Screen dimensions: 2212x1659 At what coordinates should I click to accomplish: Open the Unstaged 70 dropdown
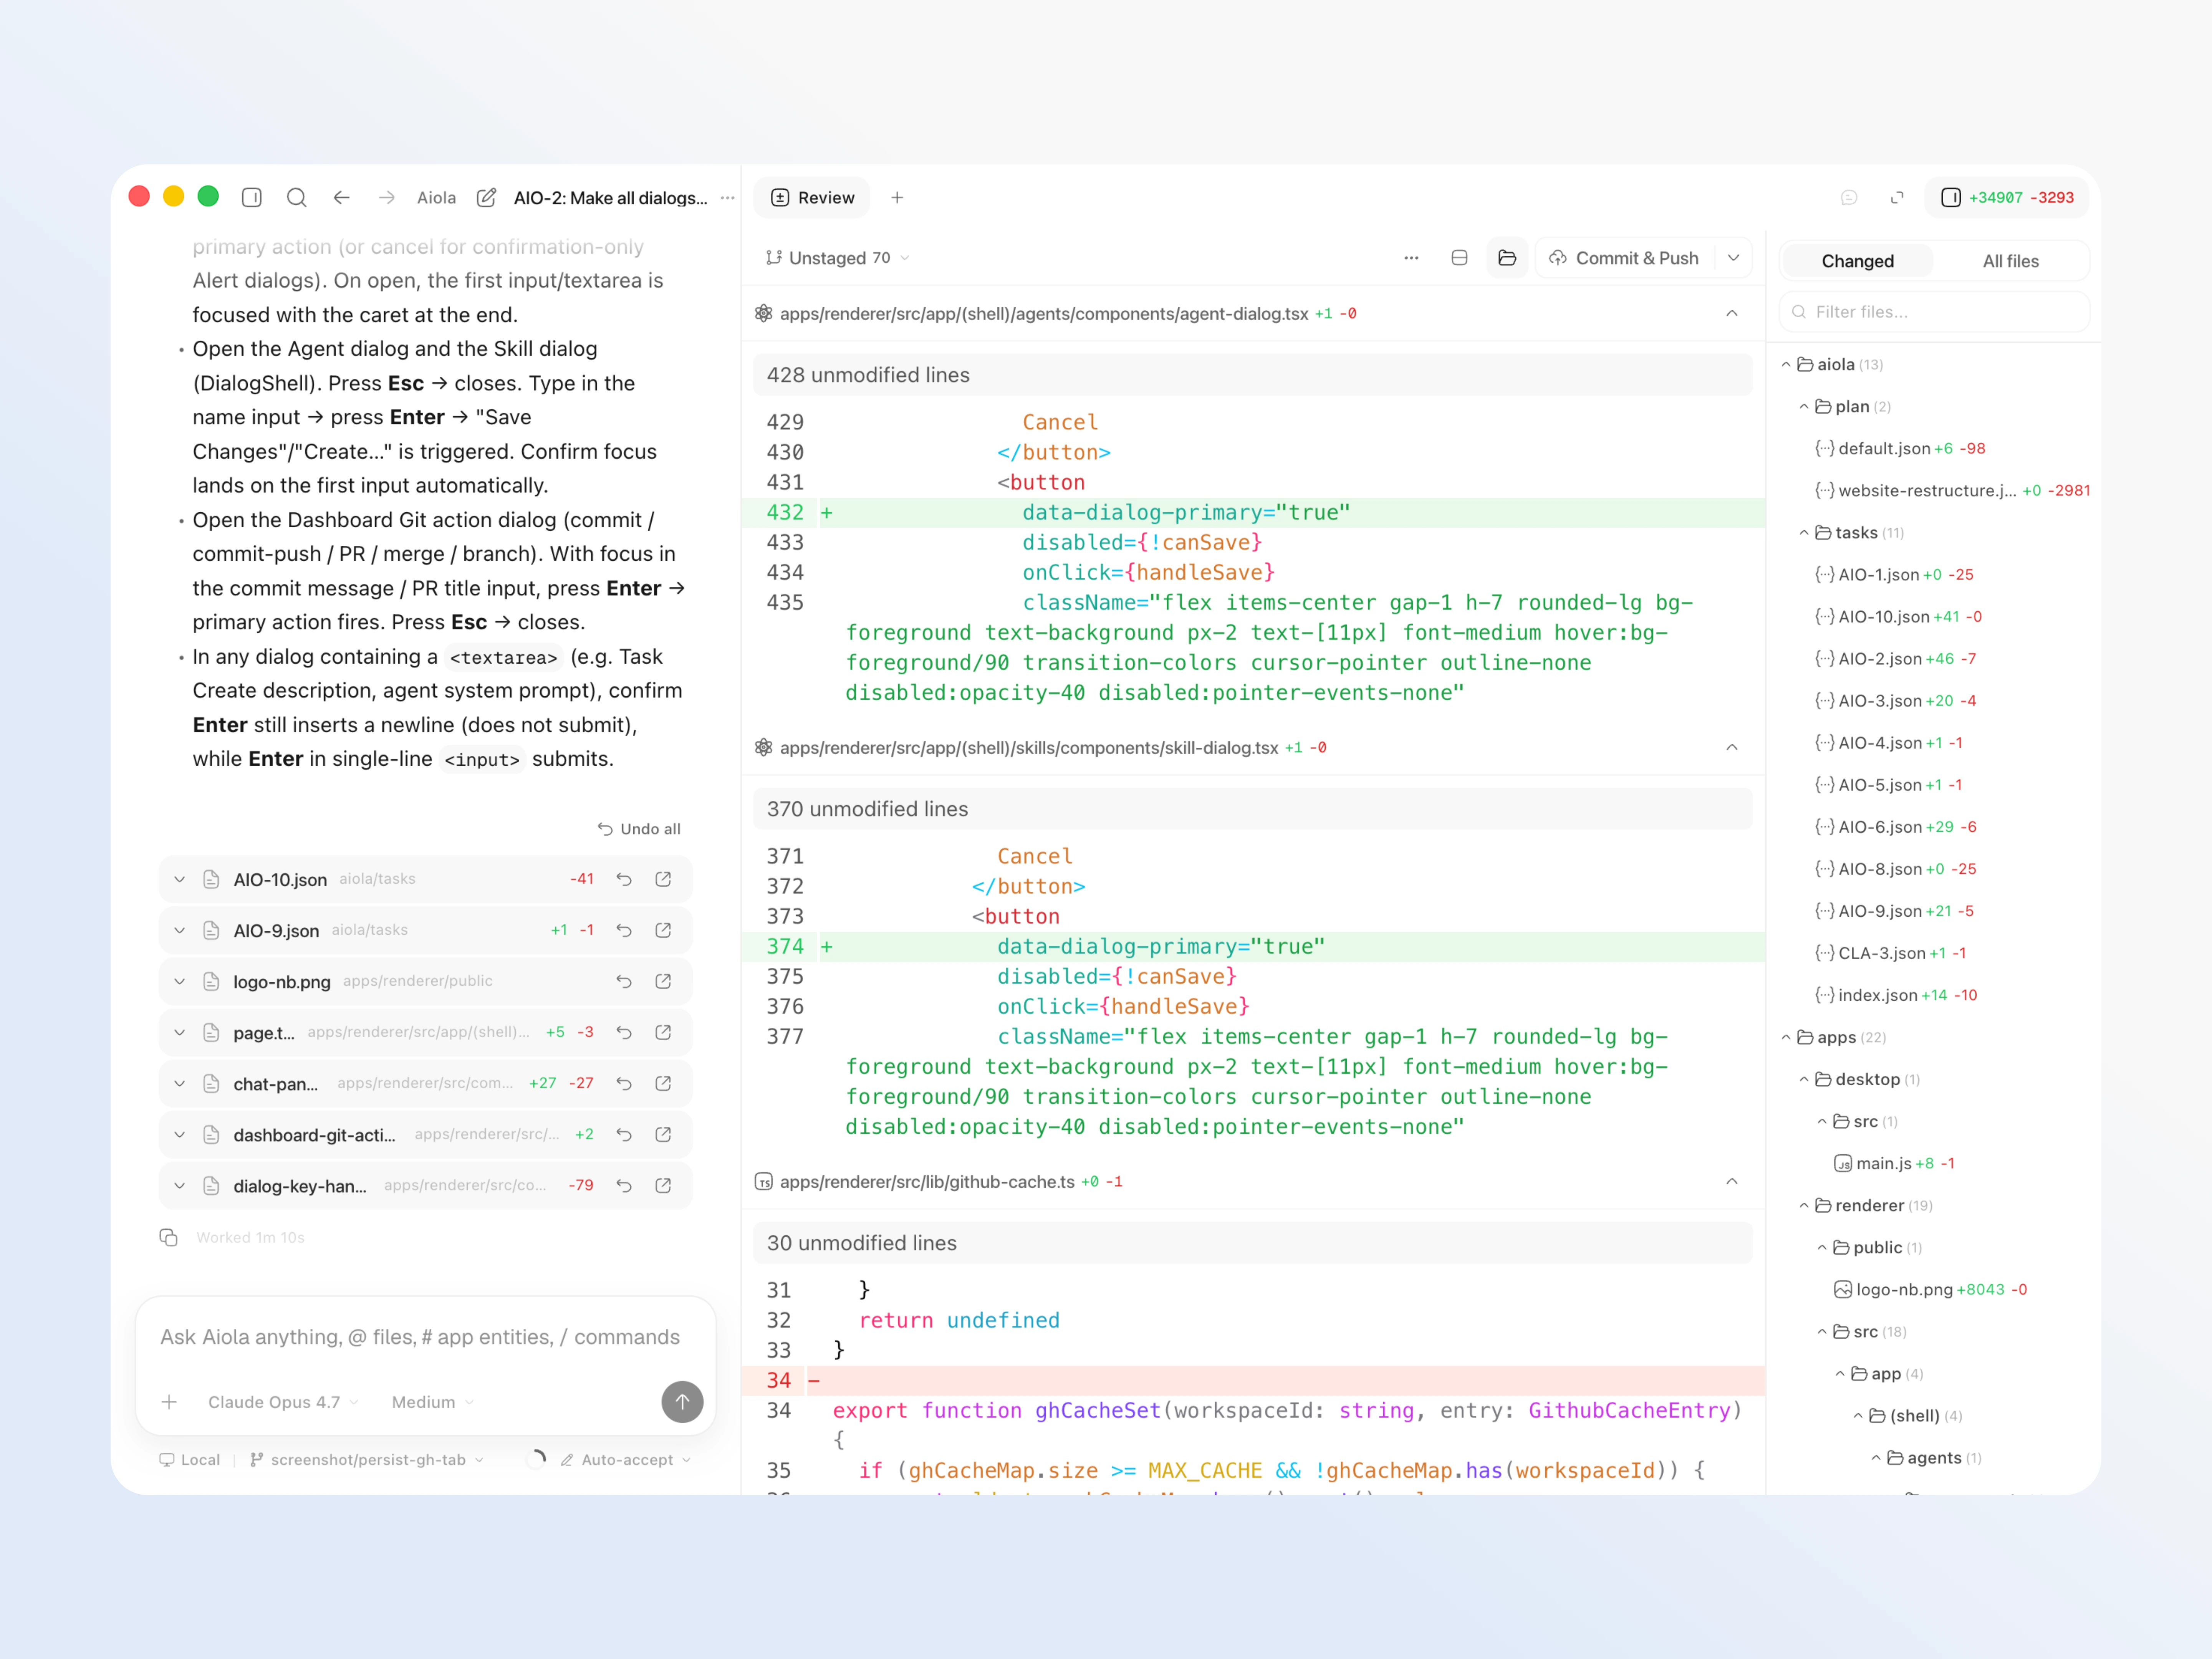click(838, 258)
